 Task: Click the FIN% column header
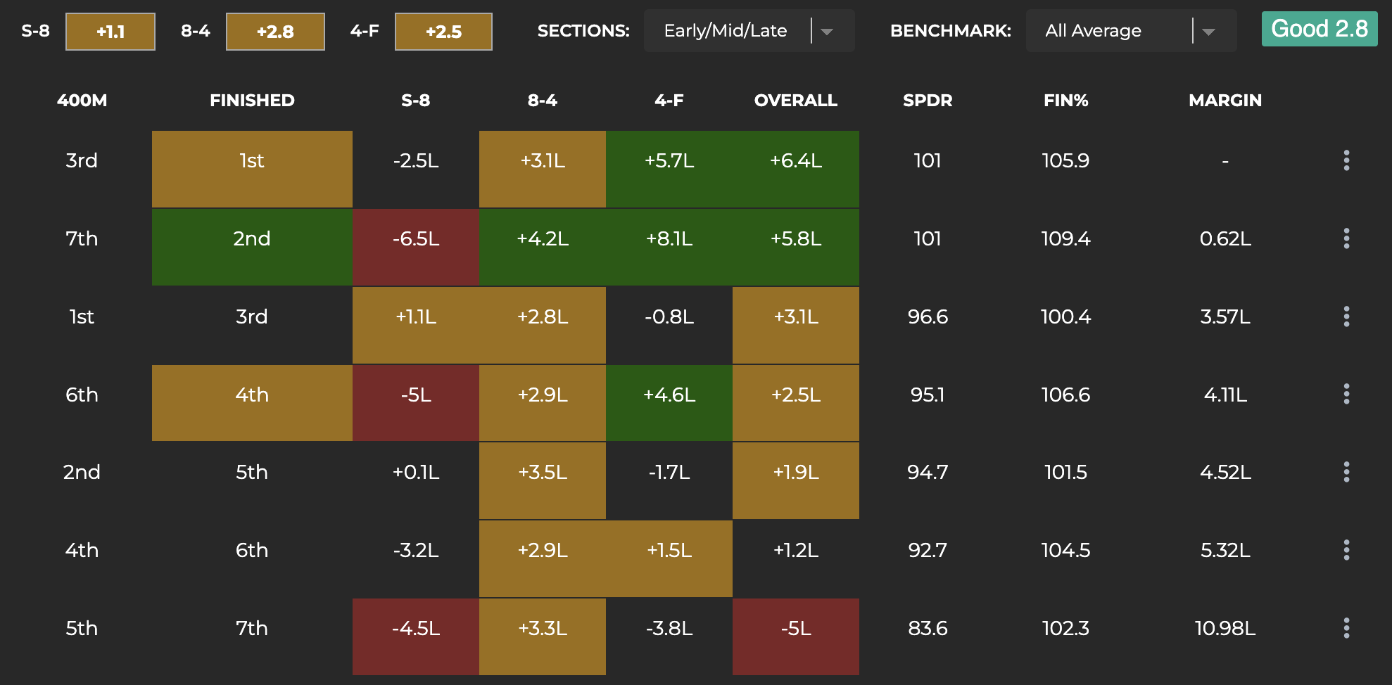coord(1065,101)
